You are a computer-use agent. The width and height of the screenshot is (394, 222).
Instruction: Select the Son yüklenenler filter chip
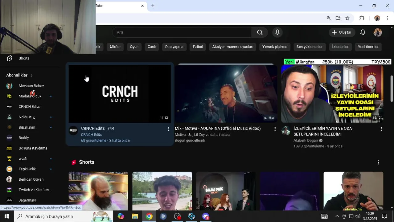point(310,47)
